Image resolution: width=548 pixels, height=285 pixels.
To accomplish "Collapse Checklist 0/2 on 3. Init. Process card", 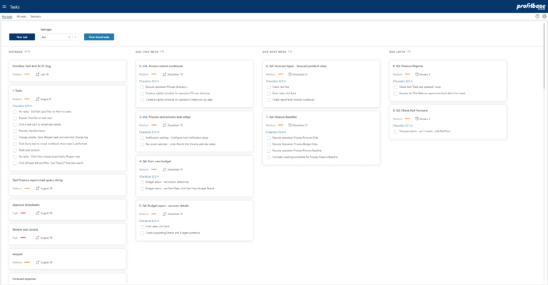I will [x=149, y=132].
